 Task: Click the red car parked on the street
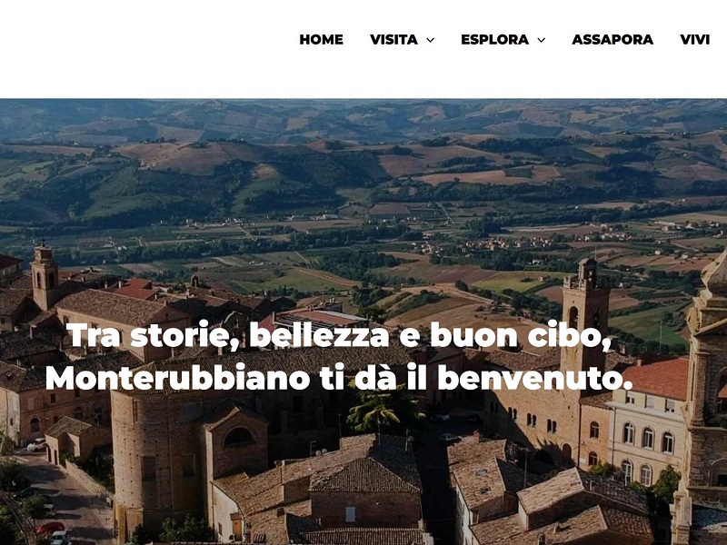coord(50,528)
